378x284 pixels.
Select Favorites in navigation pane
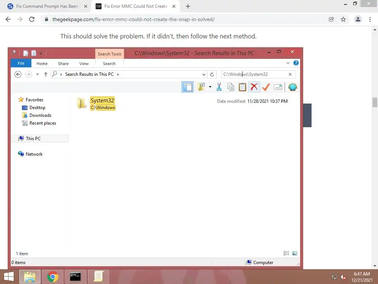(x=34, y=100)
